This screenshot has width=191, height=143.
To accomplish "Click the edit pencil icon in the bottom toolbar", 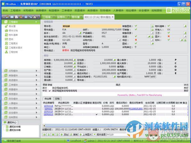I will pyautogui.click(x=57, y=135).
